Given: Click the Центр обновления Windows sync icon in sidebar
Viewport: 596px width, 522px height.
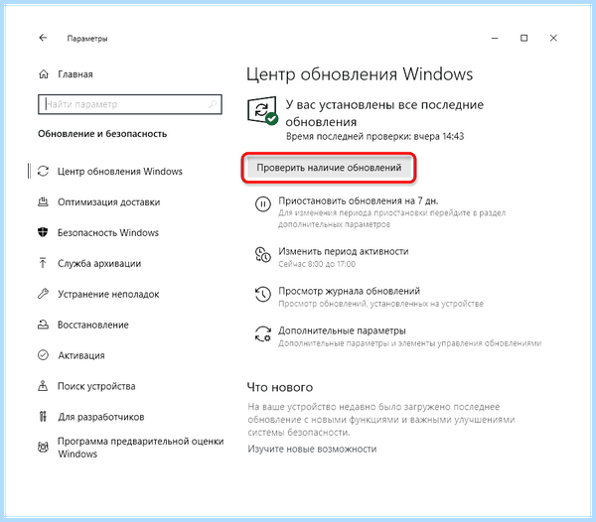Looking at the screenshot, I should (x=43, y=172).
